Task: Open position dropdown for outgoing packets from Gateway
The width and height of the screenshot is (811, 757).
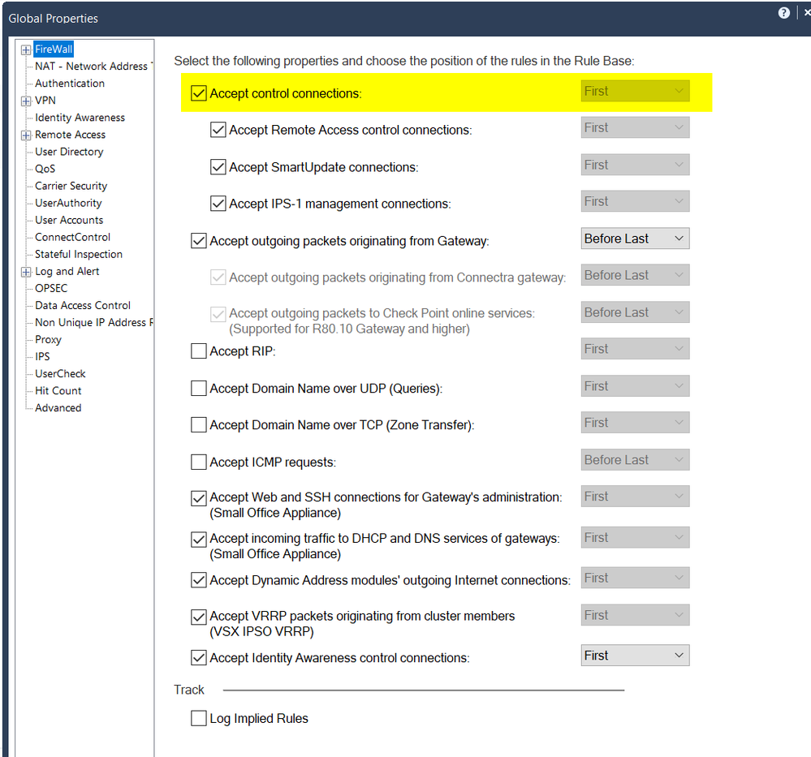Action: coord(635,239)
